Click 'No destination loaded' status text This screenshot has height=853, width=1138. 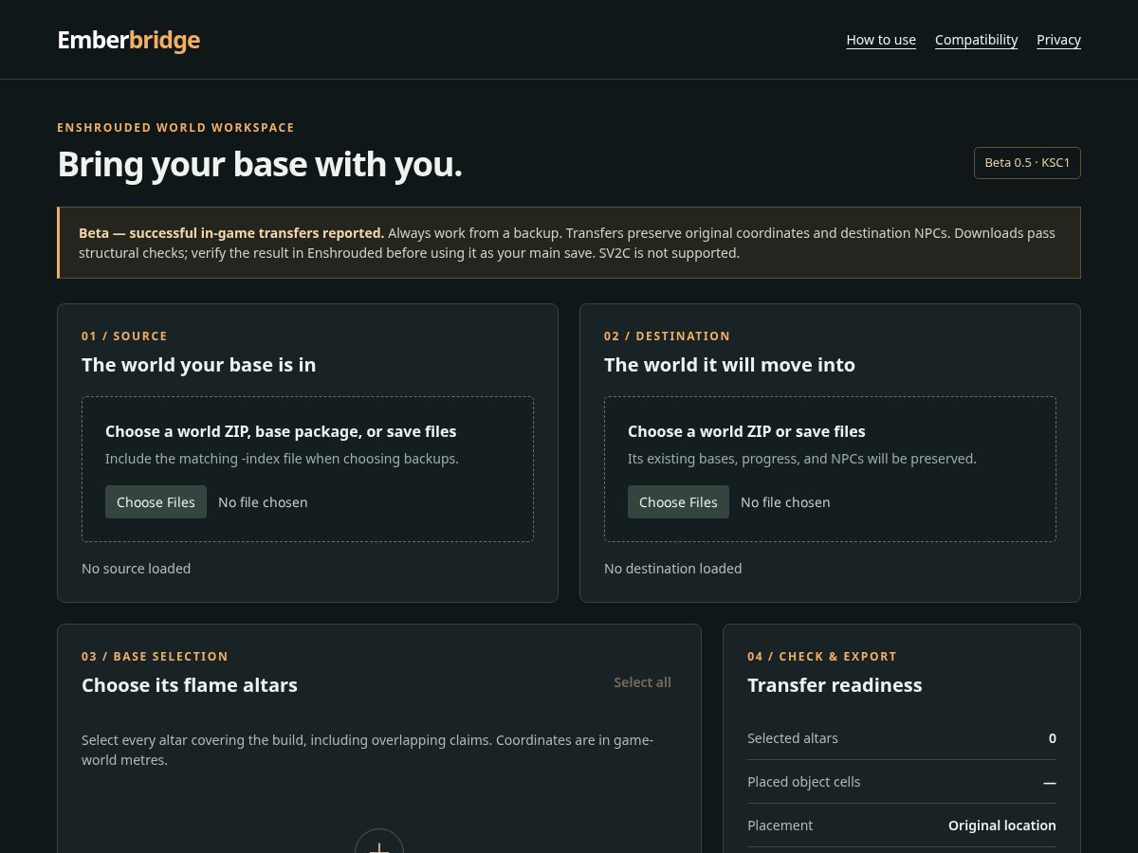point(672,569)
